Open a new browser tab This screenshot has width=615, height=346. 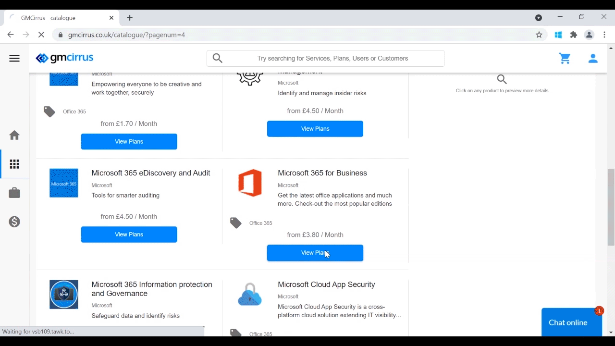click(x=130, y=18)
